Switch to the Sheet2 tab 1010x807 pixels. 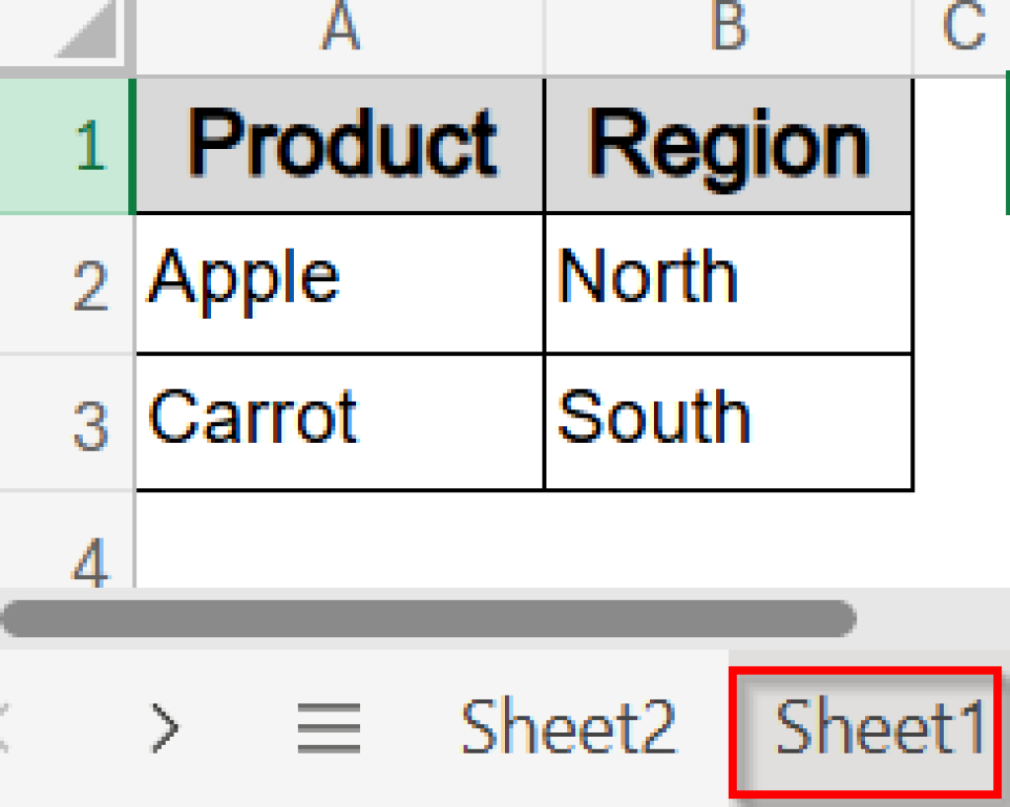coord(567,726)
